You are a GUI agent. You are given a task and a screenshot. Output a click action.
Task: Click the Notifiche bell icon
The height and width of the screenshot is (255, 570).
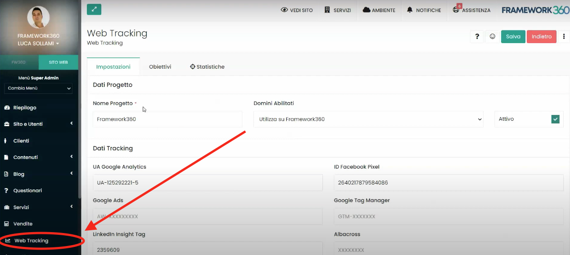click(410, 10)
